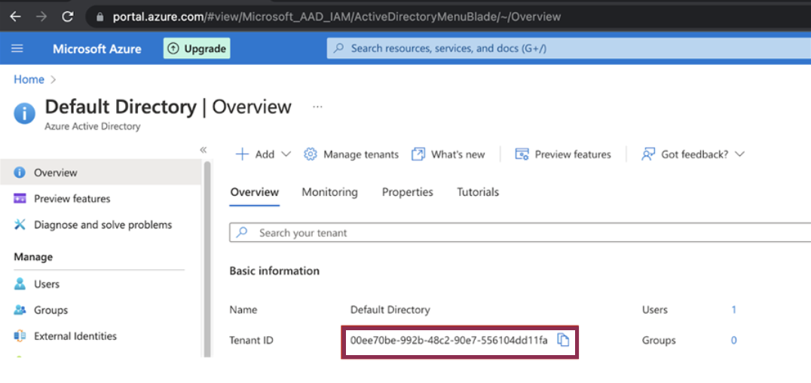
Task: Open the hamburger portal menu
Action: 17,49
